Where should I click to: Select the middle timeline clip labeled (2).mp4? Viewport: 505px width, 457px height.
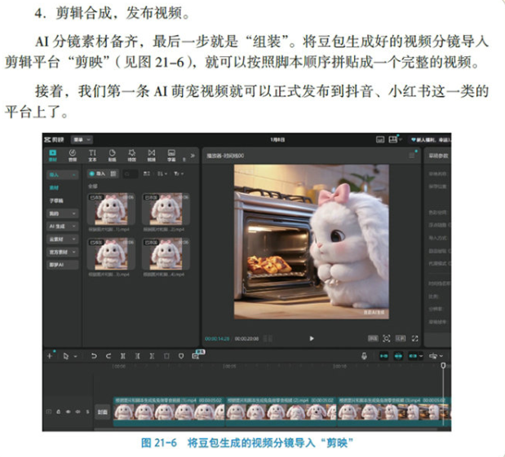coord(281,412)
